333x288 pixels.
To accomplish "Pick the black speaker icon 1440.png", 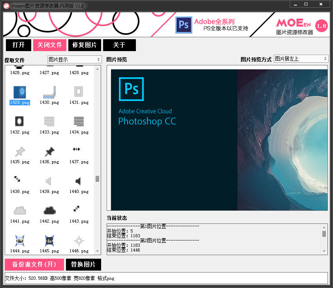I will [78, 181].
